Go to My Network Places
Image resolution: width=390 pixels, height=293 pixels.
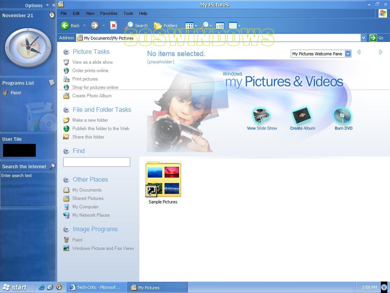[91, 215]
